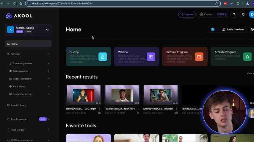Go to Home in sidebar
This screenshot has width=254, height=142.
point(28,44)
